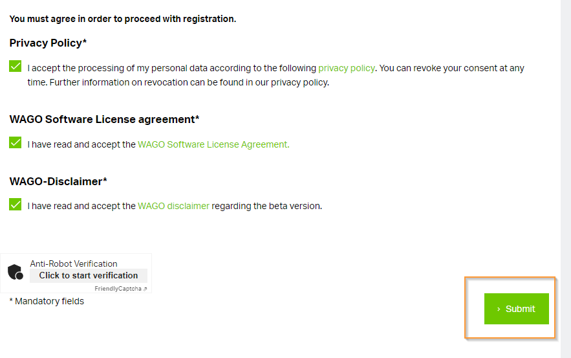Click the anti-robot shield icon
Image resolution: width=571 pixels, height=358 pixels.
[16, 272]
